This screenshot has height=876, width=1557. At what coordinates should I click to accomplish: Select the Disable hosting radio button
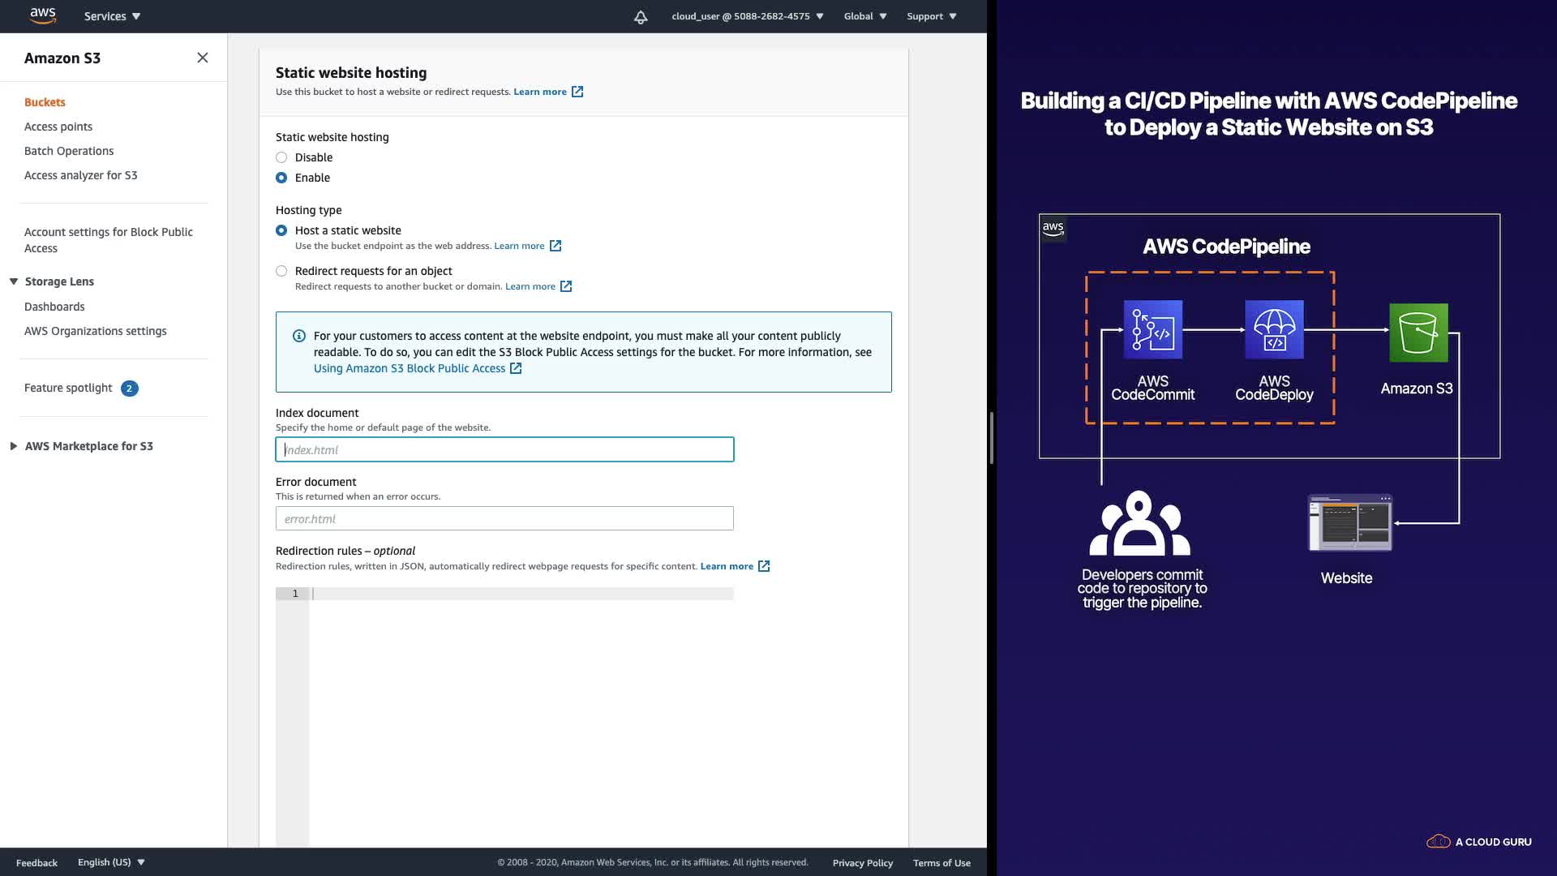point(281,157)
